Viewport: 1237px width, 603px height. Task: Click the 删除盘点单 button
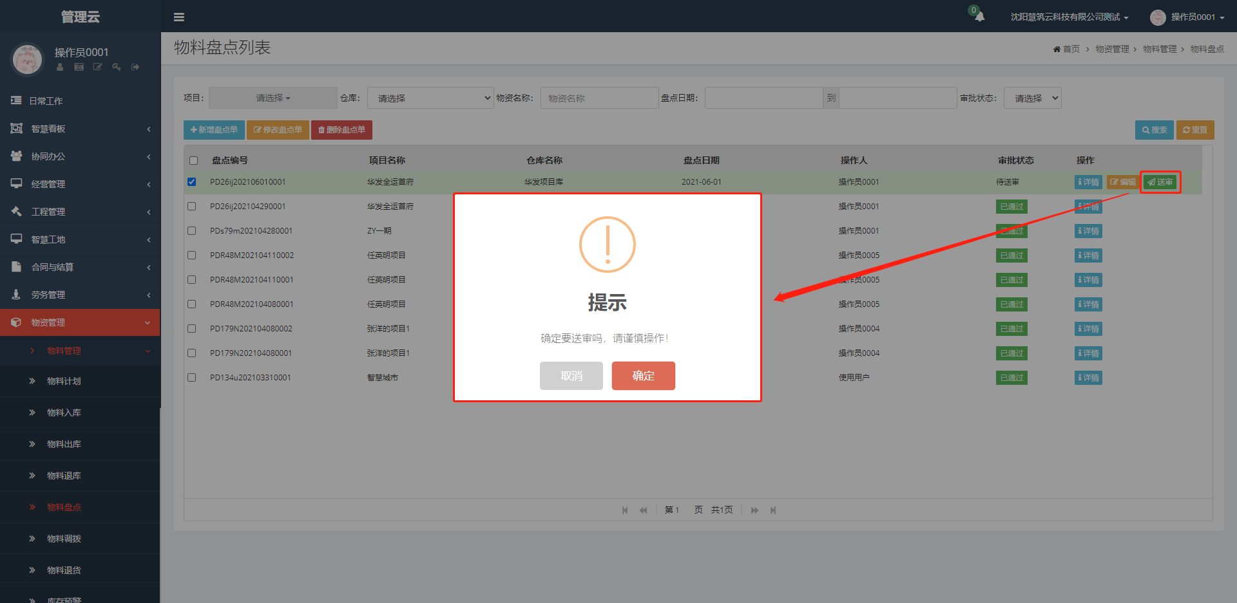(341, 130)
